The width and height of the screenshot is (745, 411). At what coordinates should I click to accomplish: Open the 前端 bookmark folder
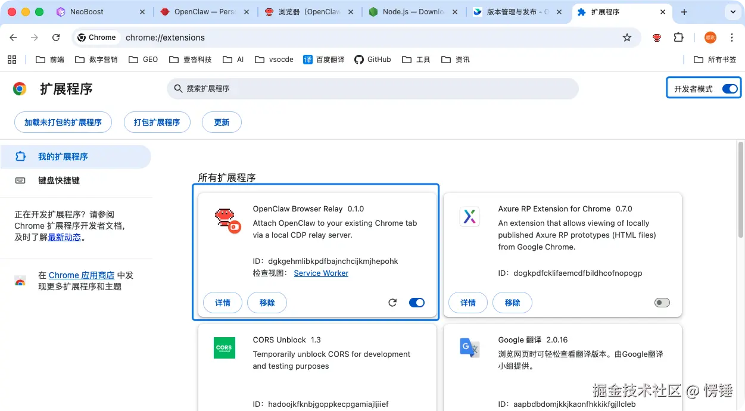[x=50, y=60]
